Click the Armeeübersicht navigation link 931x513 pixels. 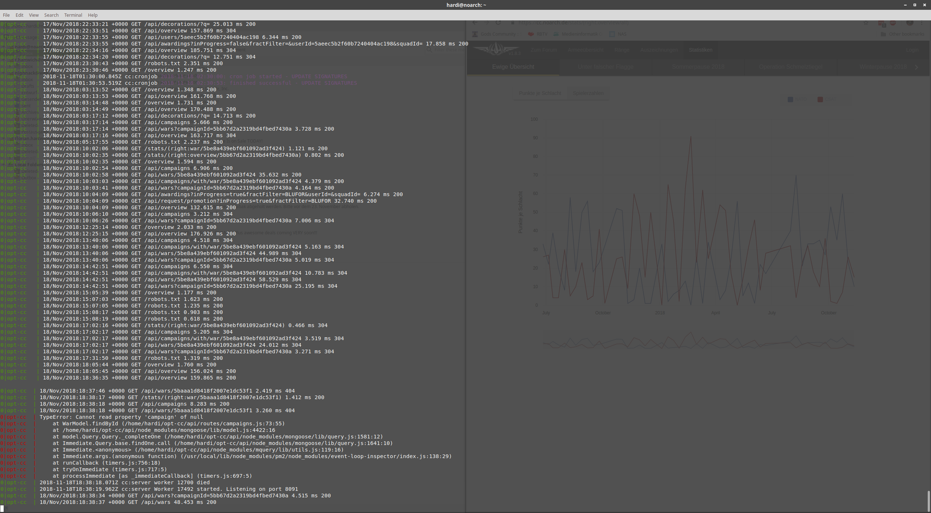[x=586, y=50]
